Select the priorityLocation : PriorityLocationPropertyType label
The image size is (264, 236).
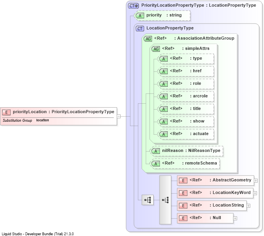(x=64, y=112)
